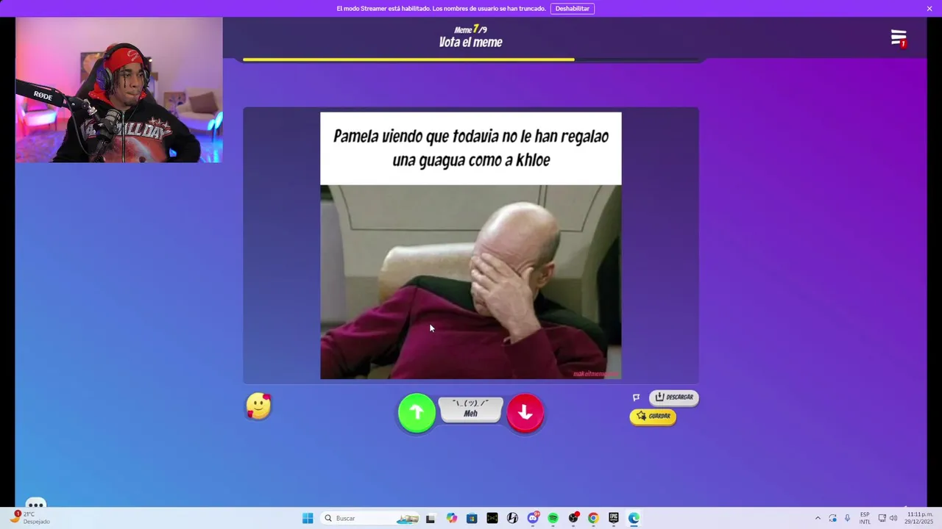Image resolution: width=942 pixels, height=529 pixels.
Task: Click Deshabilitar to disable Streamer mode
Action: click(572, 9)
